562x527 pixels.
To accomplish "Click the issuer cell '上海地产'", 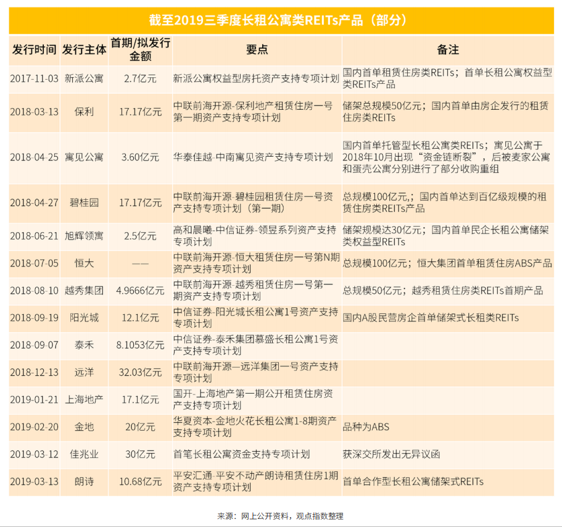I will click(85, 400).
